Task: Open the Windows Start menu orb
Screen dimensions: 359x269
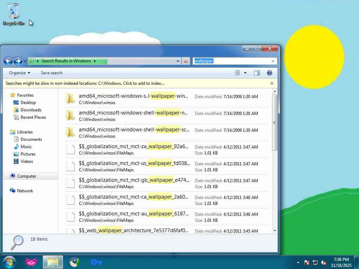Action: [9, 262]
